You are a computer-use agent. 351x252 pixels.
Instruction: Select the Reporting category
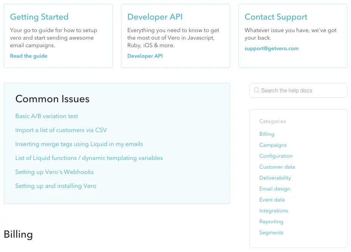pos(271,222)
